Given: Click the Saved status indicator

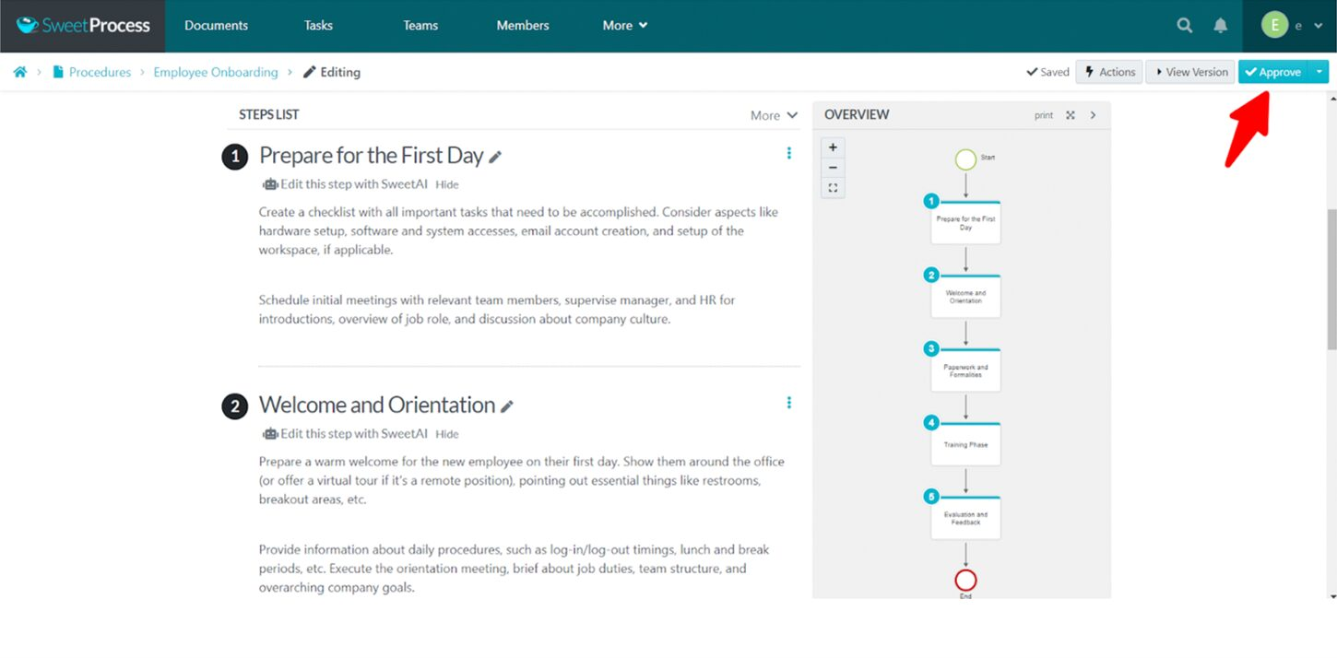Looking at the screenshot, I should click(1047, 72).
